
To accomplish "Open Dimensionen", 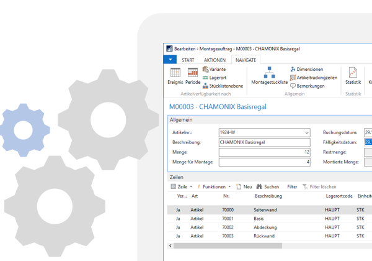I will tap(306, 69).
